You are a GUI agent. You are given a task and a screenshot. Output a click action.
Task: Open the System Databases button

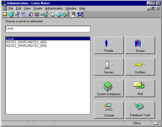coord(109,88)
